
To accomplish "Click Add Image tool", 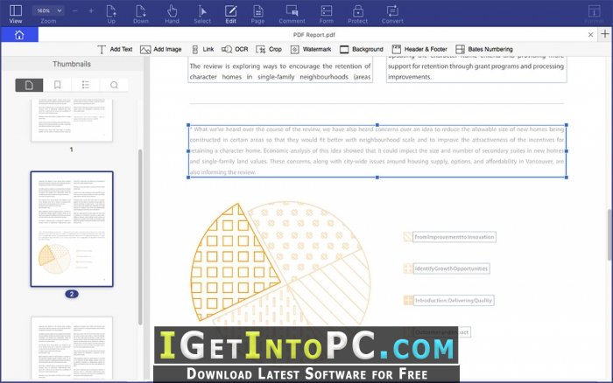I will [160, 49].
